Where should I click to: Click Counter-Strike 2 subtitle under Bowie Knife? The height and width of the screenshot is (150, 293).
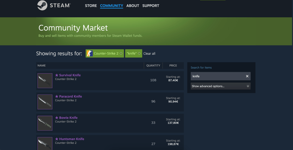(66, 122)
